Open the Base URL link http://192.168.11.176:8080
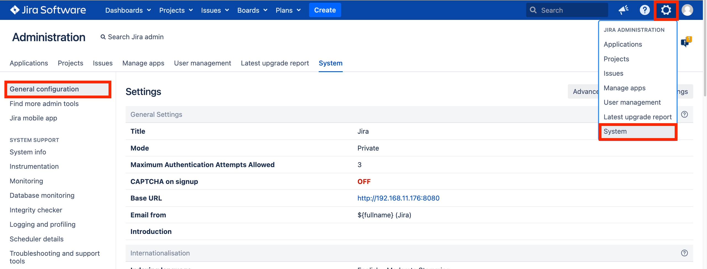Viewport: 707px width, 269px height. tap(399, 198)
